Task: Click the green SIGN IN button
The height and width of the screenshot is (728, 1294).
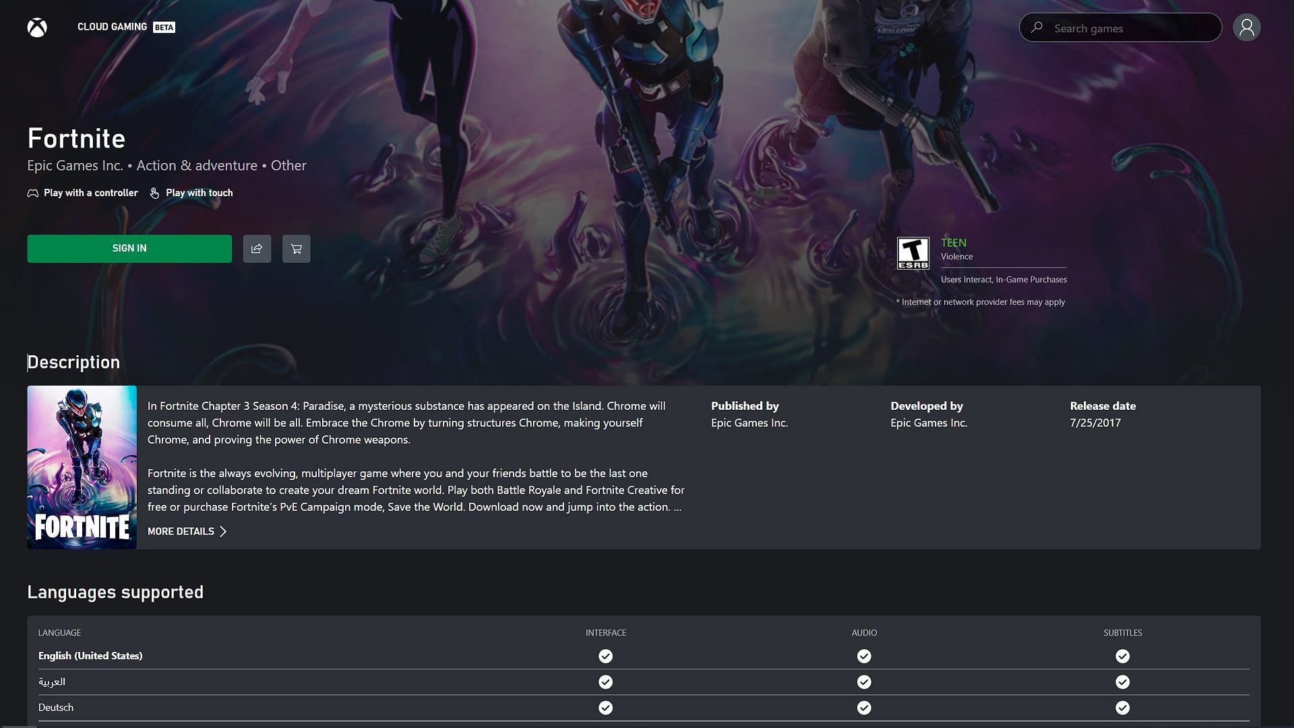Action: [129, 248]
